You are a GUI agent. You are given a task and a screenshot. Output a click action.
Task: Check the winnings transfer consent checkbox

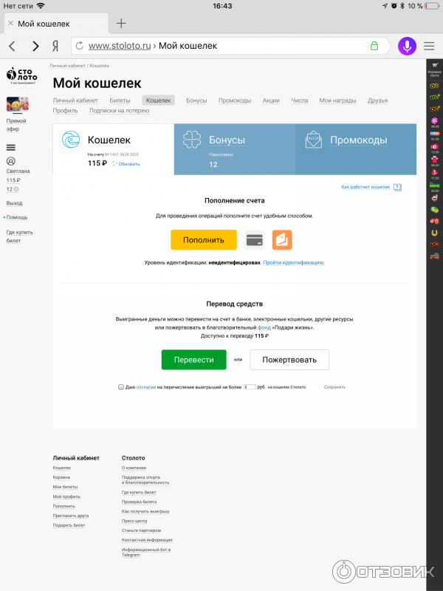(x=121, y=386)
